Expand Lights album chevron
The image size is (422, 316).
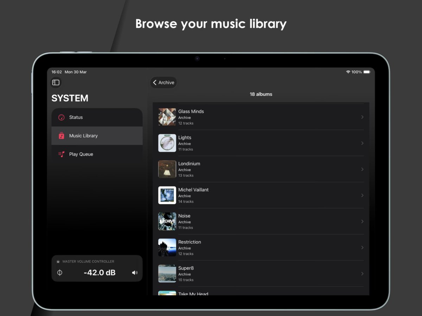362,143
